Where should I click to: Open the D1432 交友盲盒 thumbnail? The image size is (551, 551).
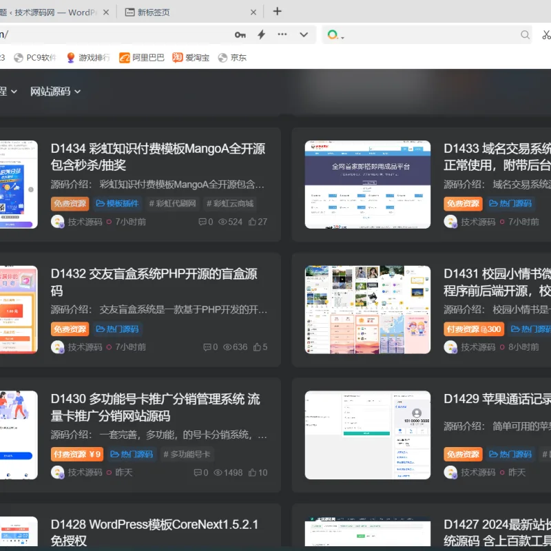point(19,310)
